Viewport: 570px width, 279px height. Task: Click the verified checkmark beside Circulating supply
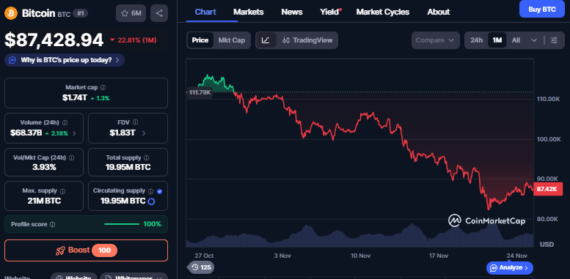tap(160, 191)
